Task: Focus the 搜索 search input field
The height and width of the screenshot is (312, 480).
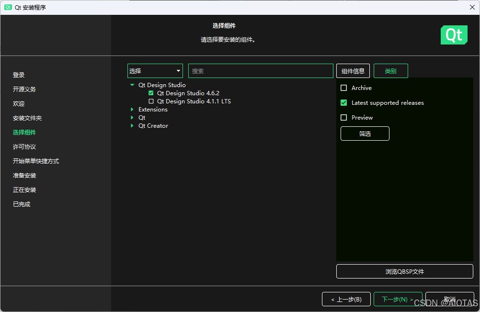Action: [x=261, y=71]
